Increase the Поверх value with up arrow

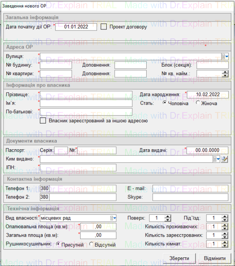[168, 216]
